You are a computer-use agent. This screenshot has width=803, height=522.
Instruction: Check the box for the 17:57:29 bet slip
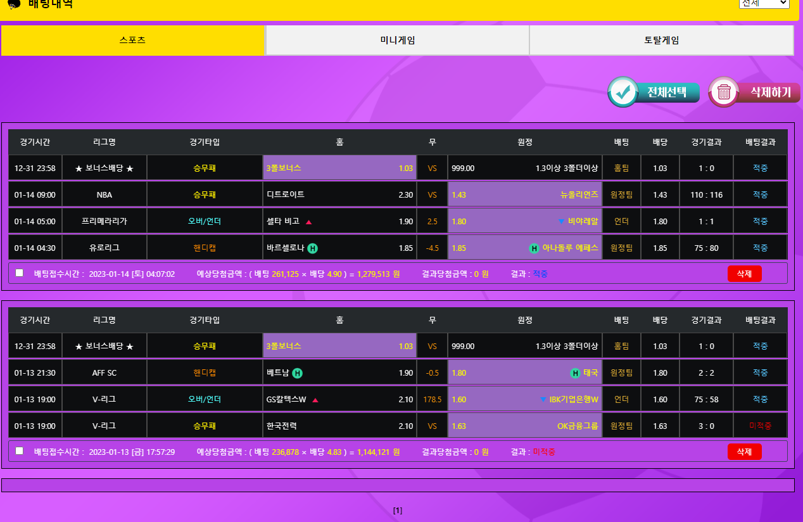click(x=20, y=451)
